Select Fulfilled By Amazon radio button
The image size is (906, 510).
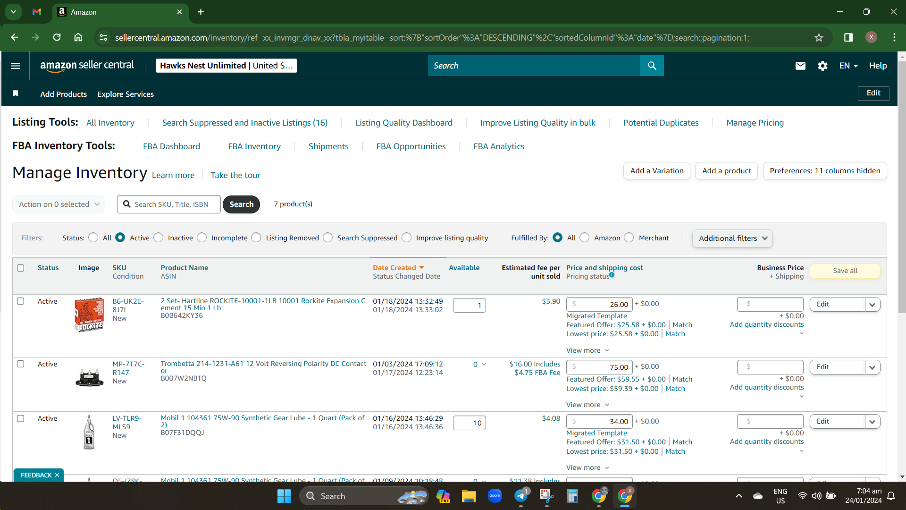[585, 238]
